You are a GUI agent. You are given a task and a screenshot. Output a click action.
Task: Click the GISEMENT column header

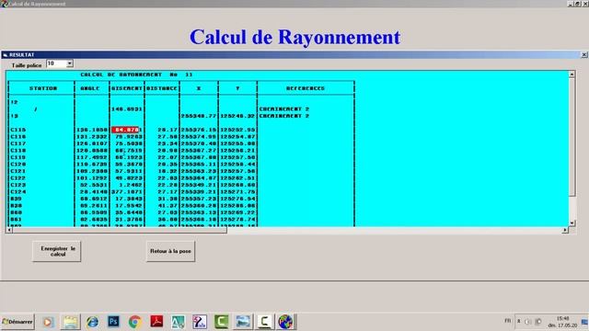[127, 88]
